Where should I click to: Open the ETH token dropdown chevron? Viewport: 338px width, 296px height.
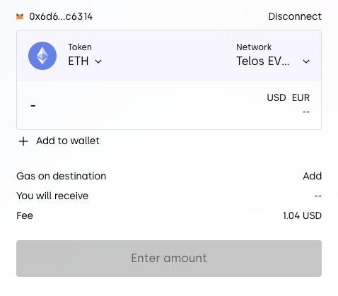[x=98, y=61]
